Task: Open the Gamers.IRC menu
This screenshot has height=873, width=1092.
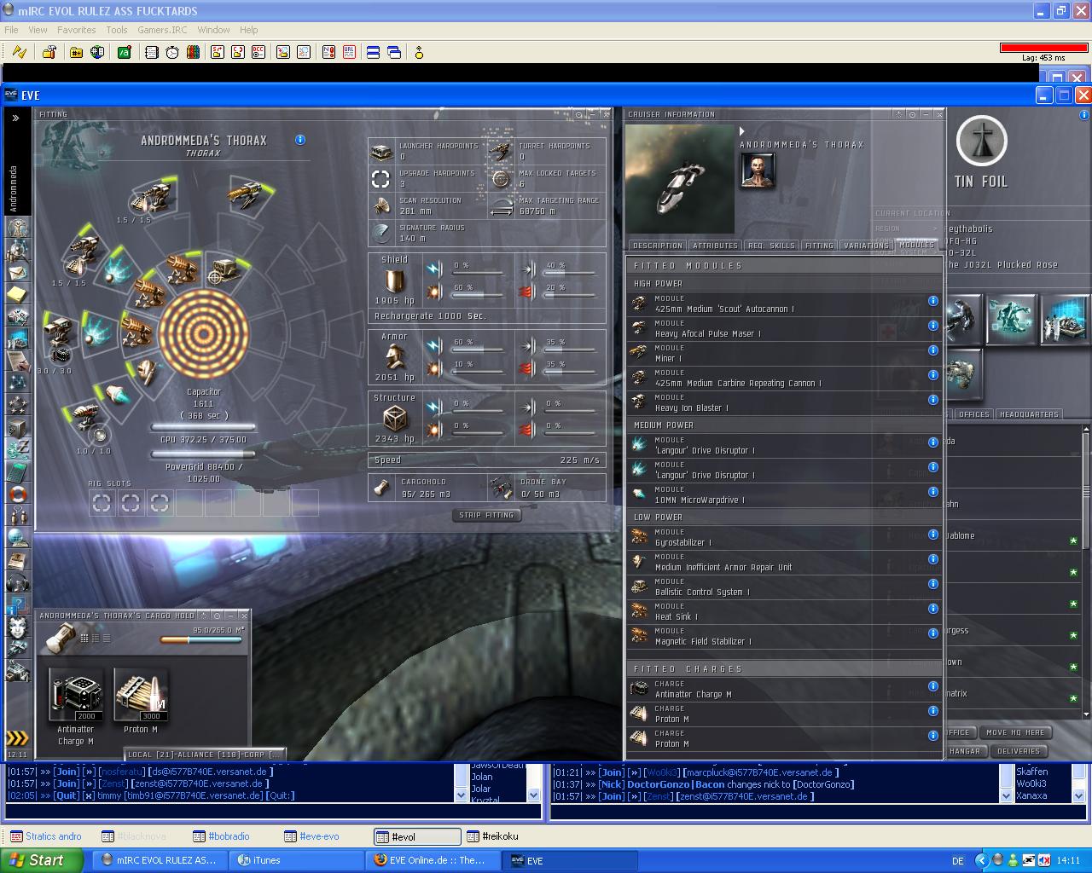Action: click(162, 30)
